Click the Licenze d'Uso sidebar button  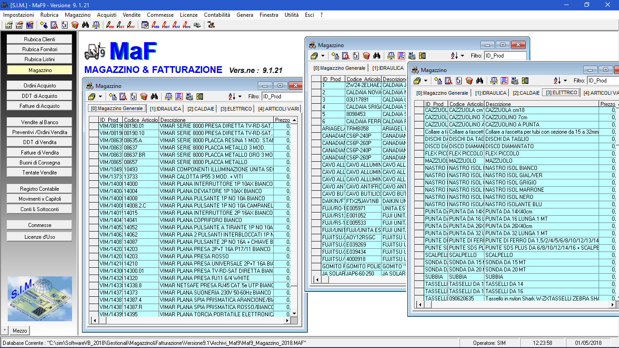[40, 237]
